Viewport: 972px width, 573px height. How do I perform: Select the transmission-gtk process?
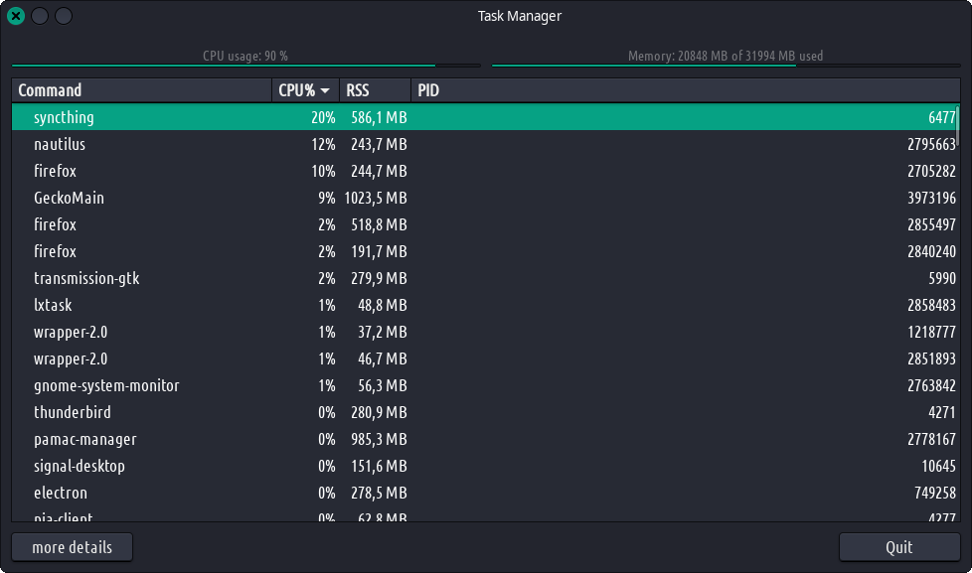[86, 278]
